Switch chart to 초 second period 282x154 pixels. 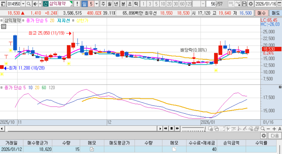[130, 4]
